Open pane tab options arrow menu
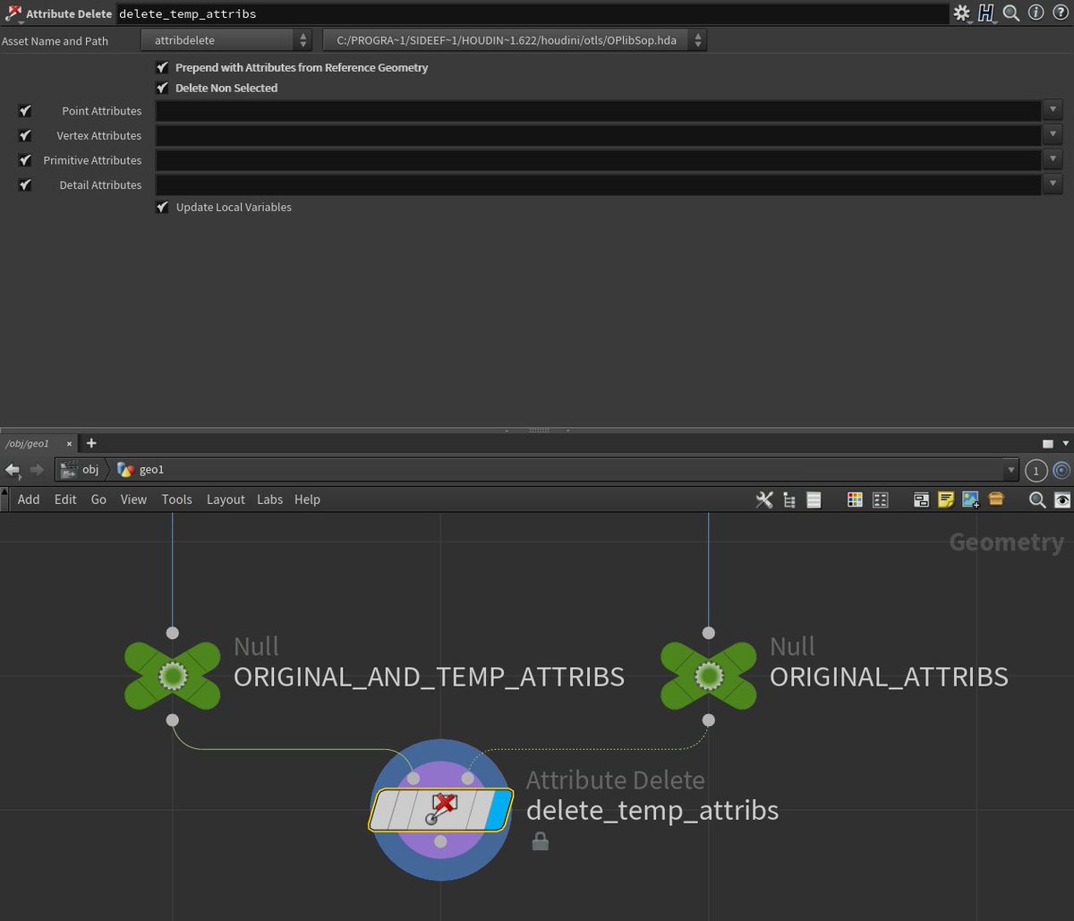This screenshot has width=1074, height=921. tap(1065, 443)
